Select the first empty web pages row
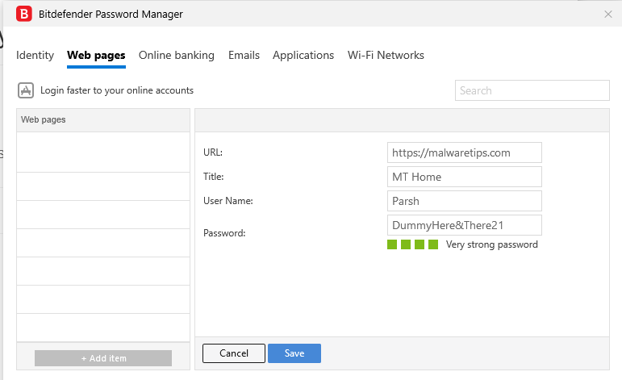The width and height of the screenshot is (622, 380). coord(103,152)
